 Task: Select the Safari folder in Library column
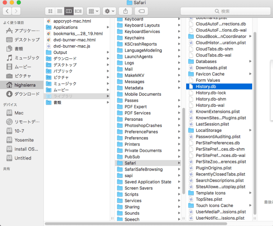[x=148, y=163]
